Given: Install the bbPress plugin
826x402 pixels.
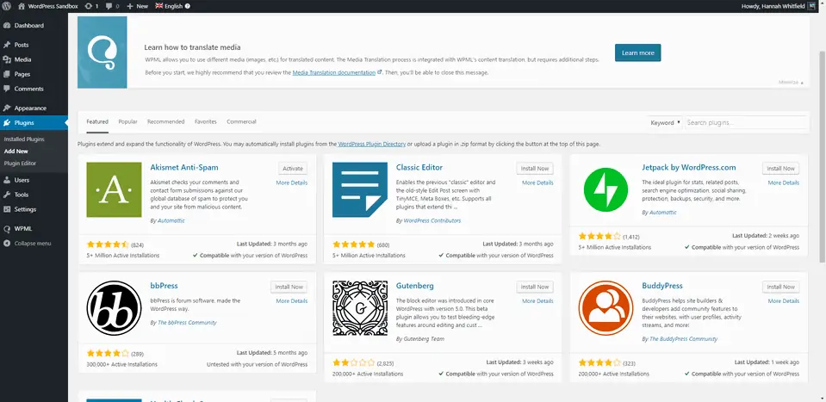Looking at the screenshot, I should [x=289, y=287].
